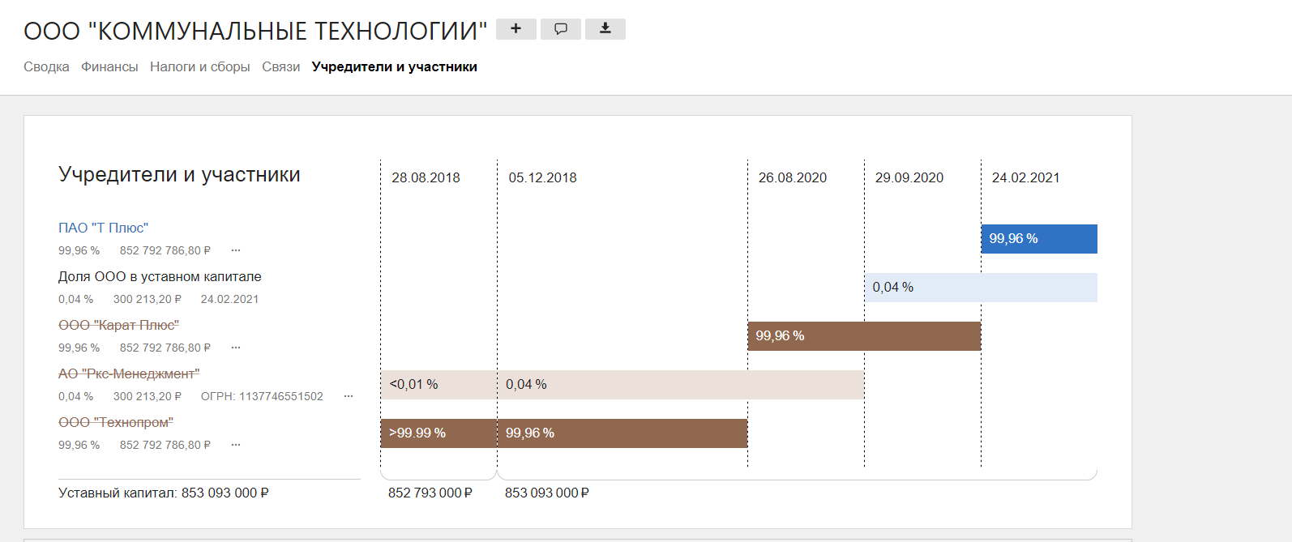
Task: Open ПАО "Т Плюс" company link
Action: (x=103, y=228)
